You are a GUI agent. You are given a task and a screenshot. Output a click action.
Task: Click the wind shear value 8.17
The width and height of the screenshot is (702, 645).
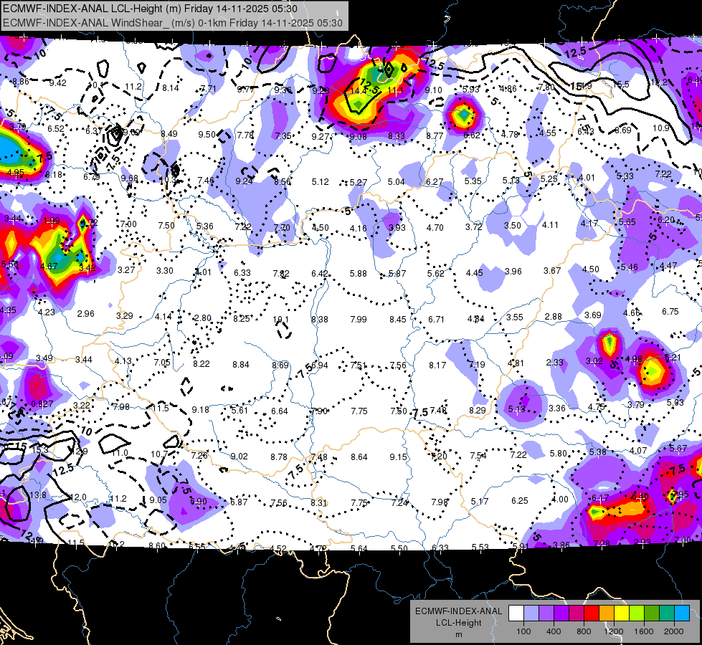point(437,365)
